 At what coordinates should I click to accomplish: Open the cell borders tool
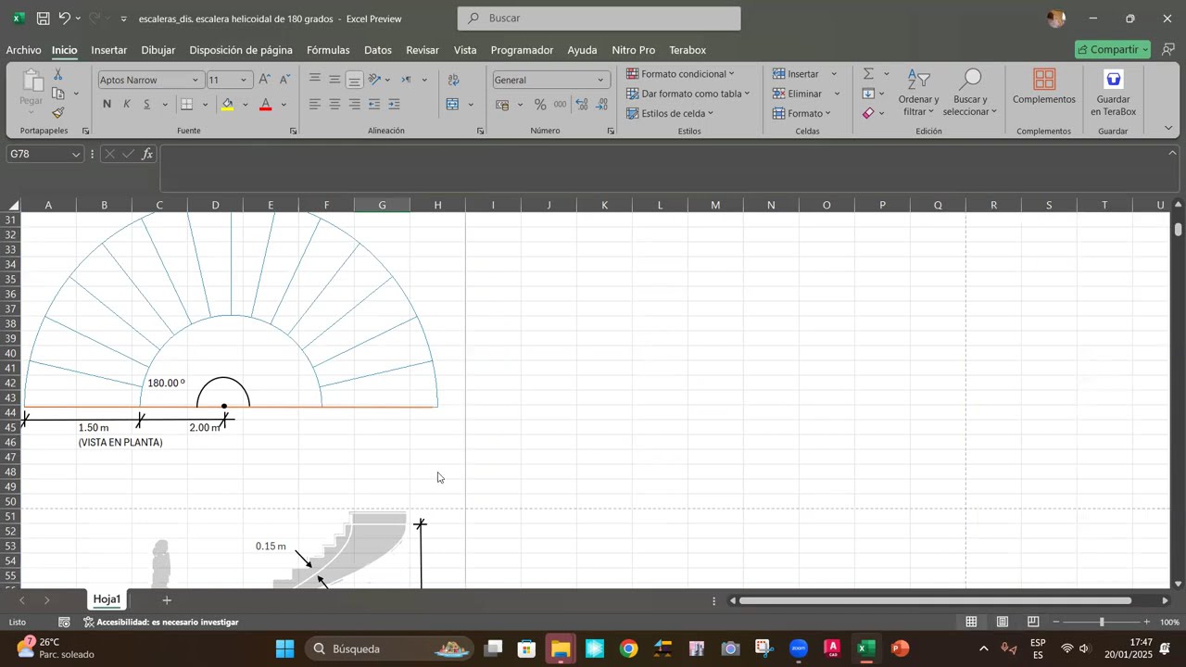coord(186,105)
